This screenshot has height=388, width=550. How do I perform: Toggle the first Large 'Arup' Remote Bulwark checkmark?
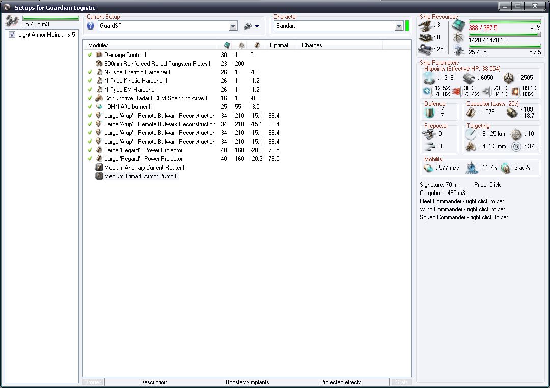pos(90,116)
